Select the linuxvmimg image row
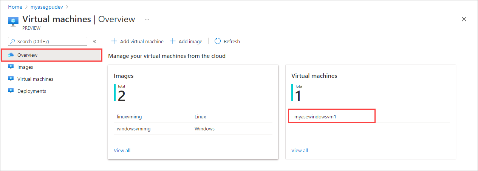478x171 pixels. pyautogui.click(x=130, y=117)
